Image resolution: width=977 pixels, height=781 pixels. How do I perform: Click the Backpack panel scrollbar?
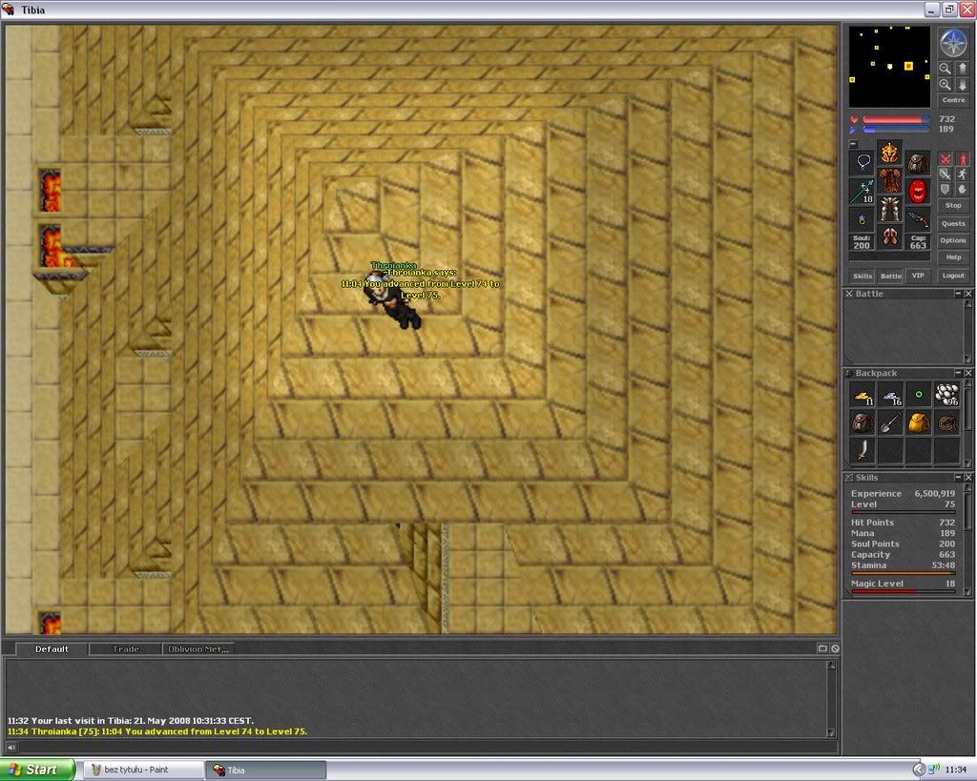[967, 424]
